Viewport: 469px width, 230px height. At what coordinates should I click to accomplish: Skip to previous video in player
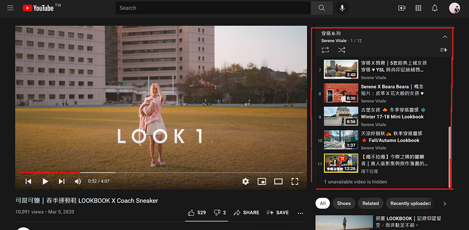28,181
